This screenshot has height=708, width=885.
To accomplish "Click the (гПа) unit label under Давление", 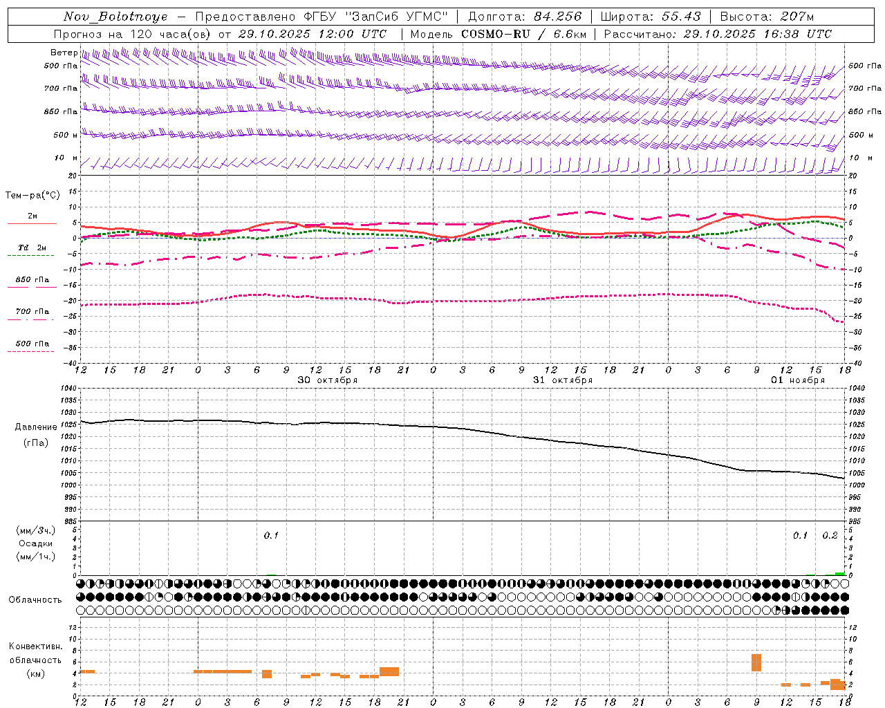I will click(x=36, y=443).
